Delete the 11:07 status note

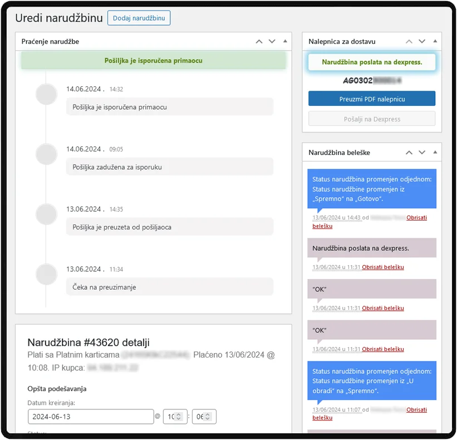(416, 410)
